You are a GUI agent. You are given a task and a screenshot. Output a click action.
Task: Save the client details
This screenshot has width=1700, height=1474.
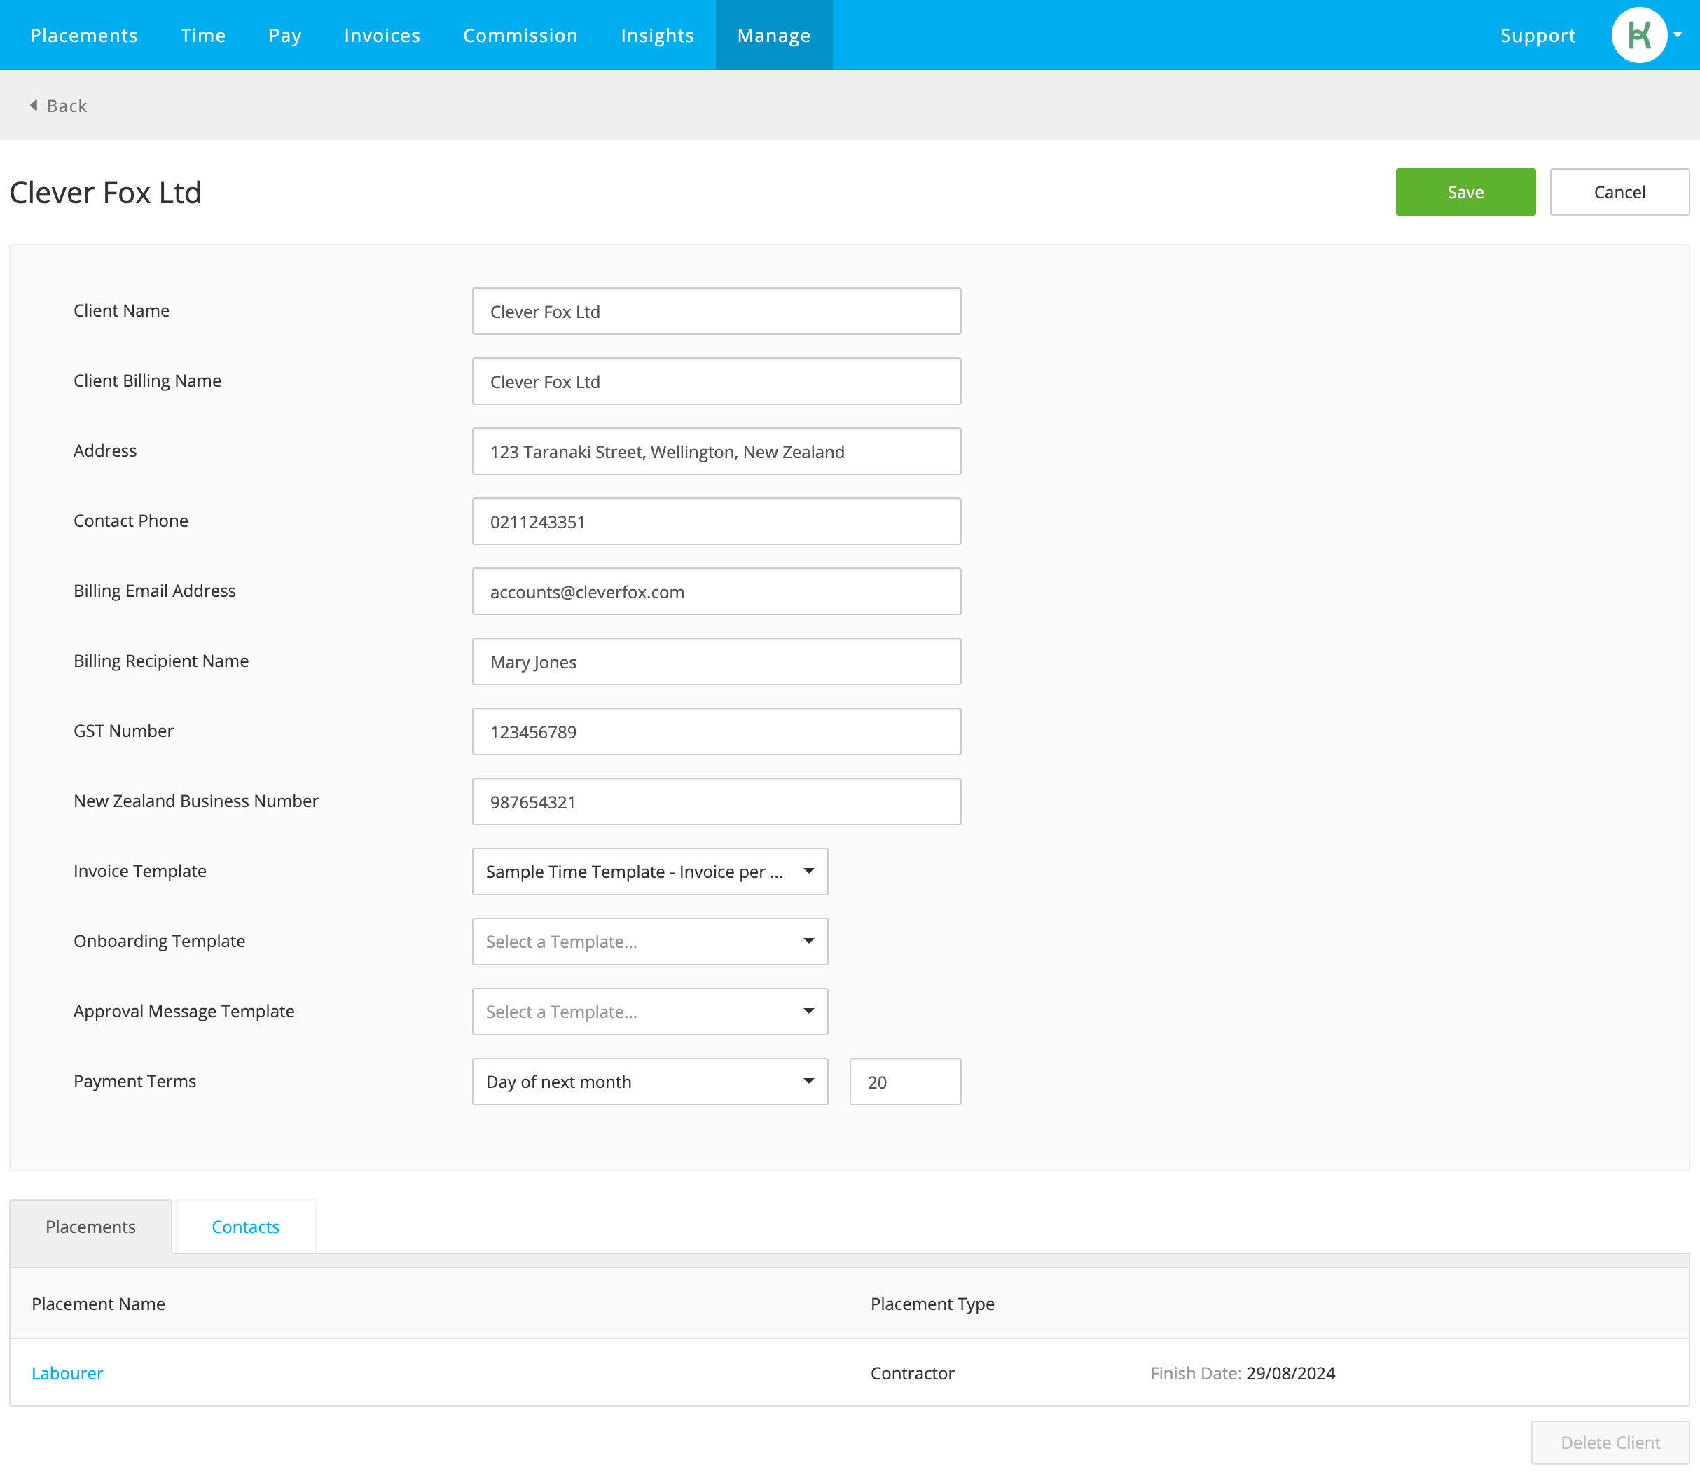tap(1465, 192)
